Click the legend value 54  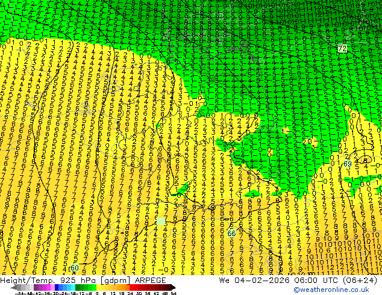pyautogui.click(x=174, y=293)
